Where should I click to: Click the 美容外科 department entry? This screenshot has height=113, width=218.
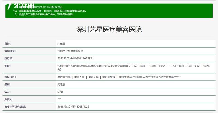coord(79,77)
